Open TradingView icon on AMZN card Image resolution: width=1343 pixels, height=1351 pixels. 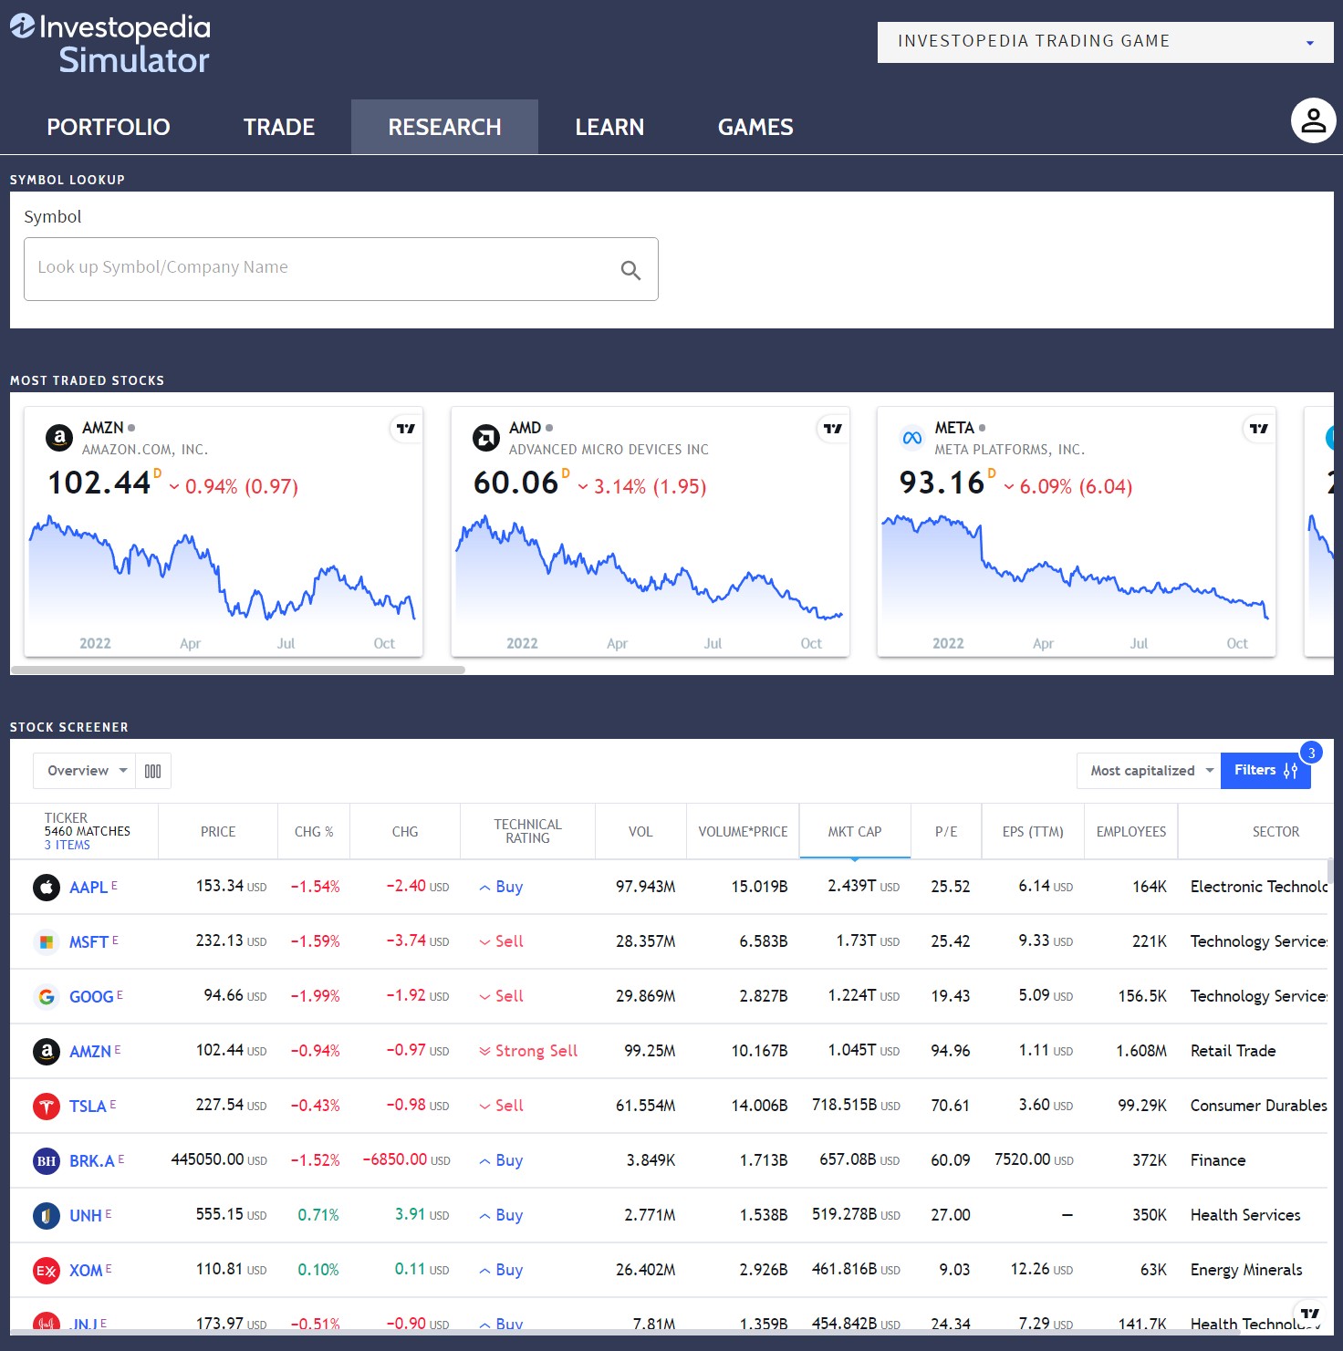click(406, 428)
